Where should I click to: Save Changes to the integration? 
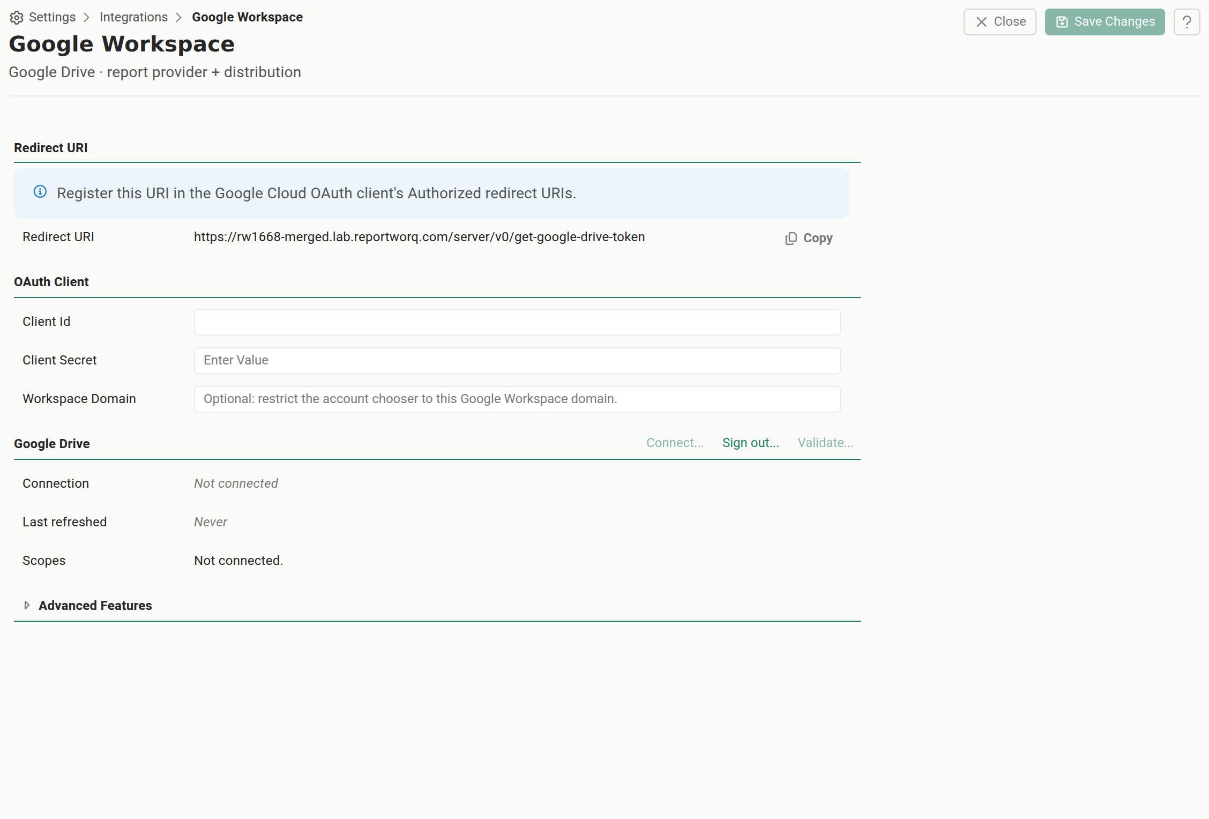click(1104, 22)
